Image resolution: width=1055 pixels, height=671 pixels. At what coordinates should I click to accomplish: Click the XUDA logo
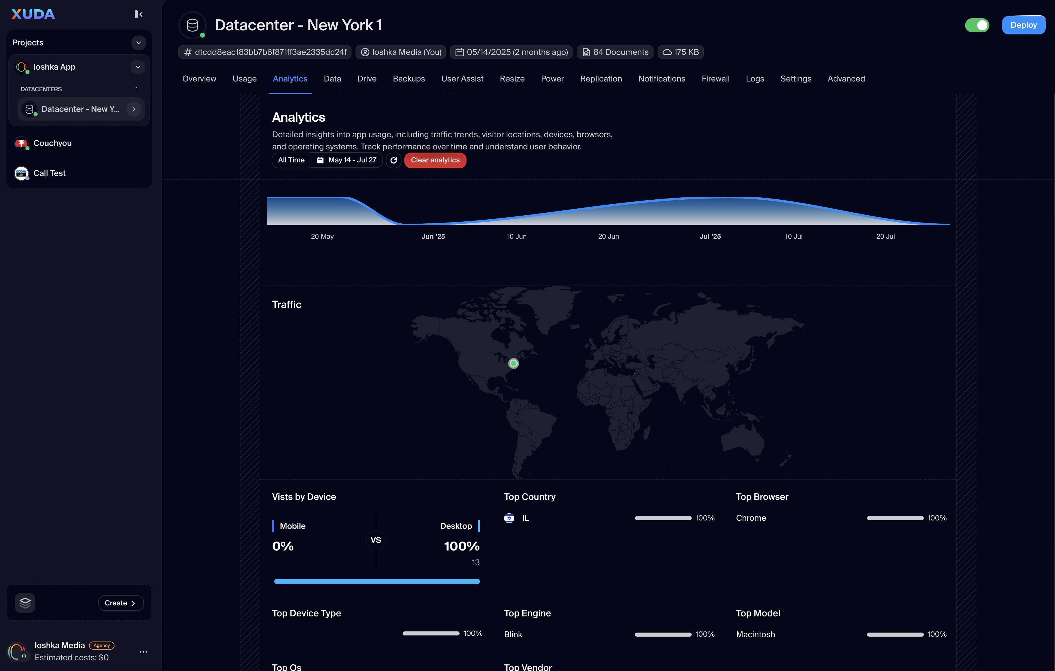click(x=33, y=14)
